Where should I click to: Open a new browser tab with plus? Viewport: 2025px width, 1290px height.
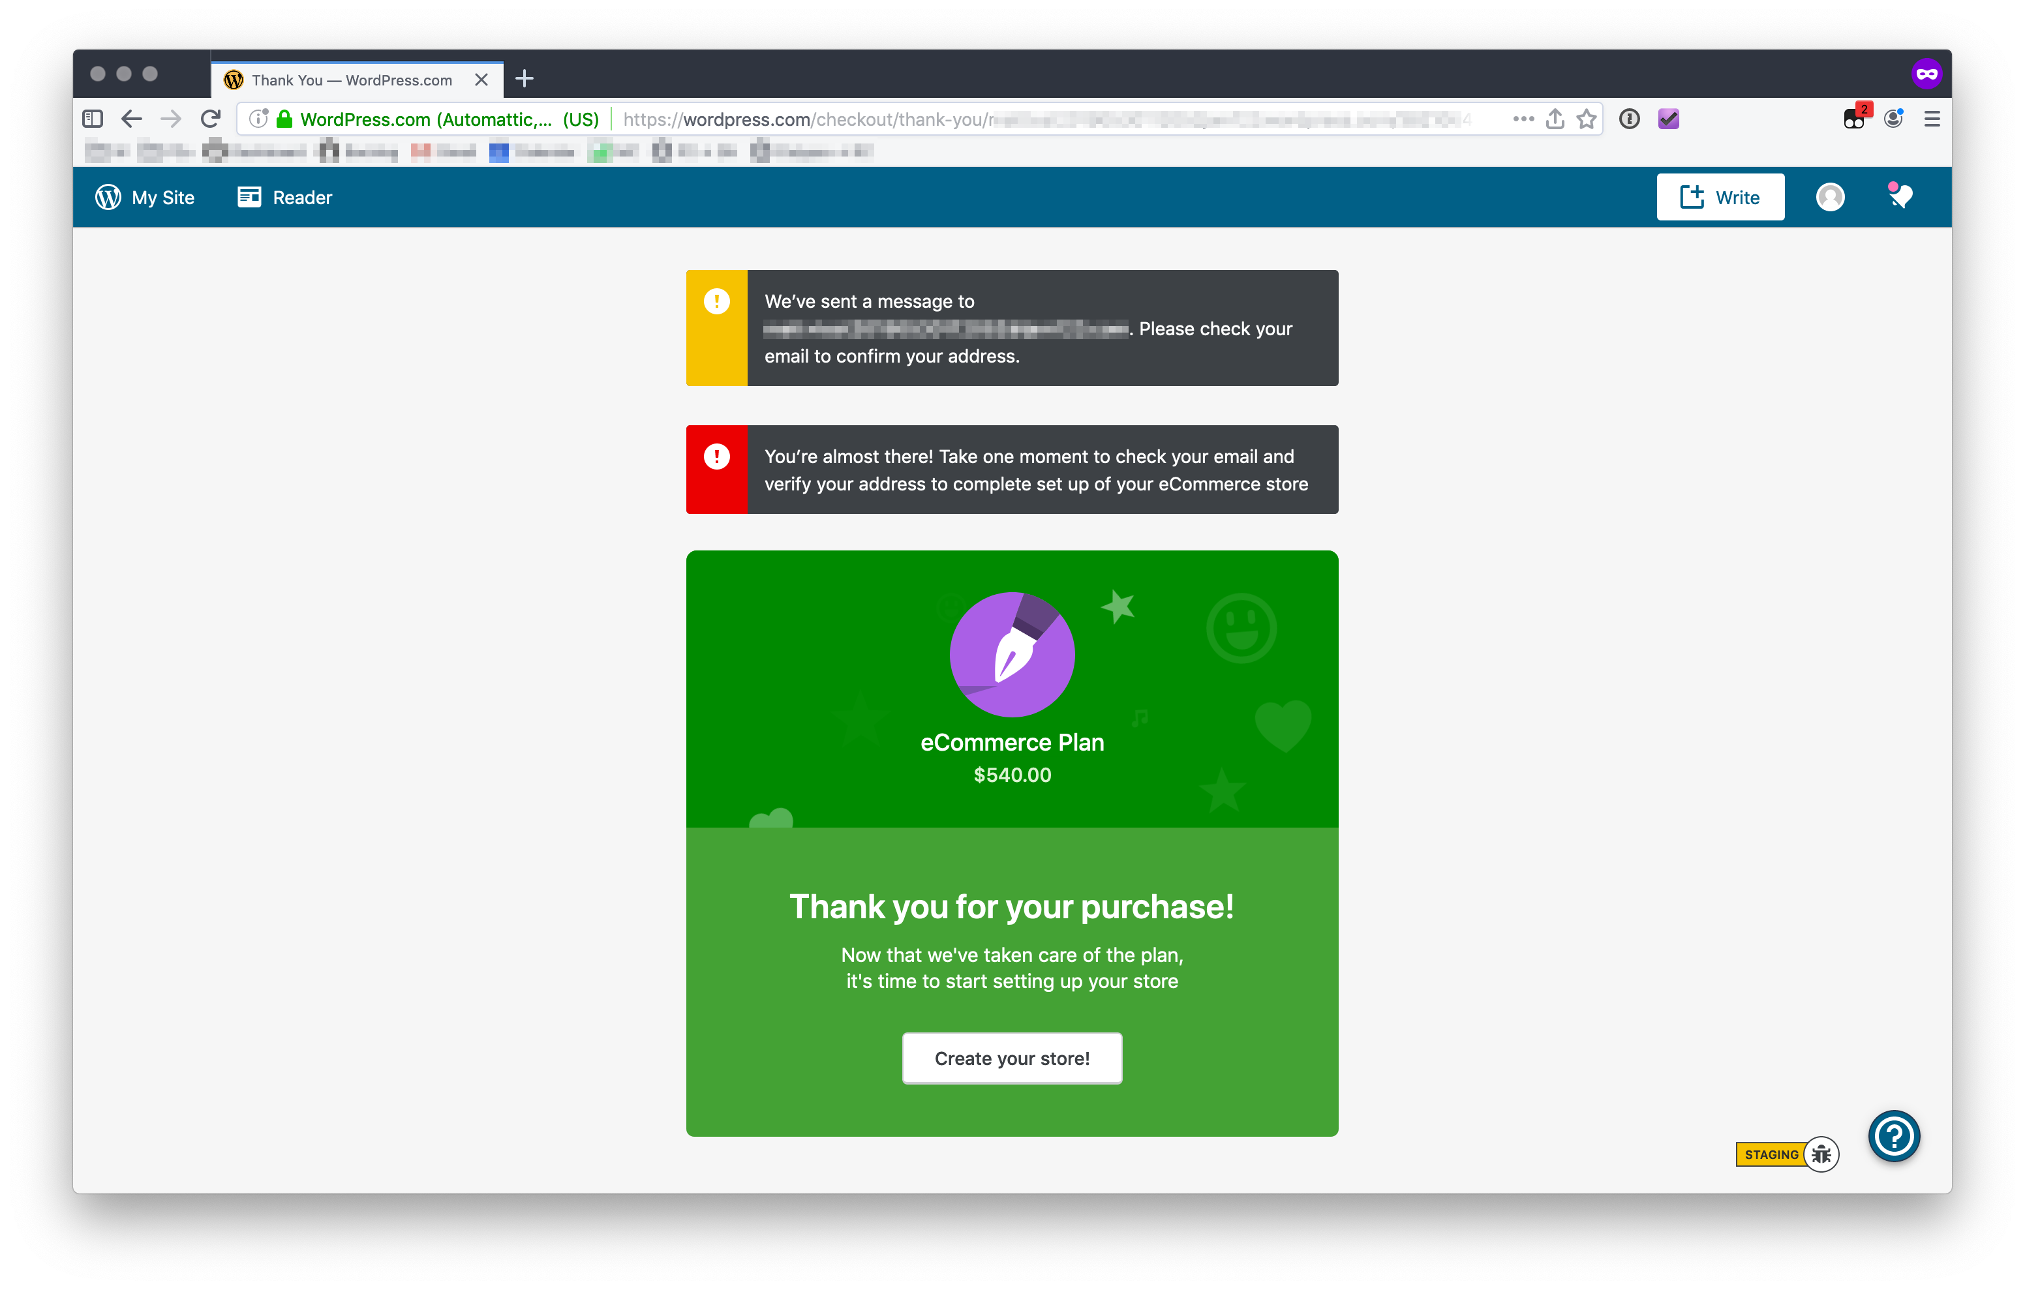(x=524, y=79)
